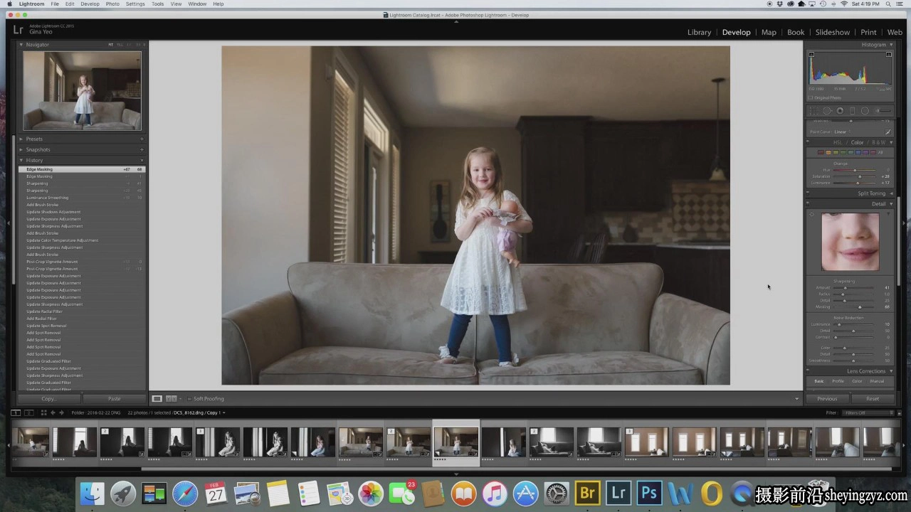Screen dimensions: 911x512
Task: Expand the Split Toning panel
Action: click(x=891, y=193)
